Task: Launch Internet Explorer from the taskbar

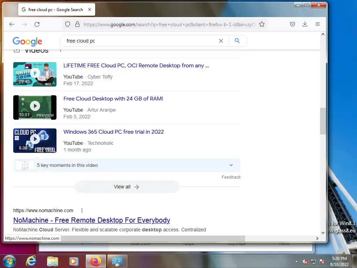Action: pyautogui.click(x=31, y=261)
